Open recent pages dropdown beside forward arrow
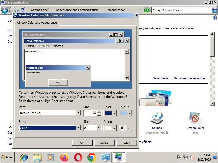Screen dimensions: 218x163 pyautogui.click(x=18, y=10)
